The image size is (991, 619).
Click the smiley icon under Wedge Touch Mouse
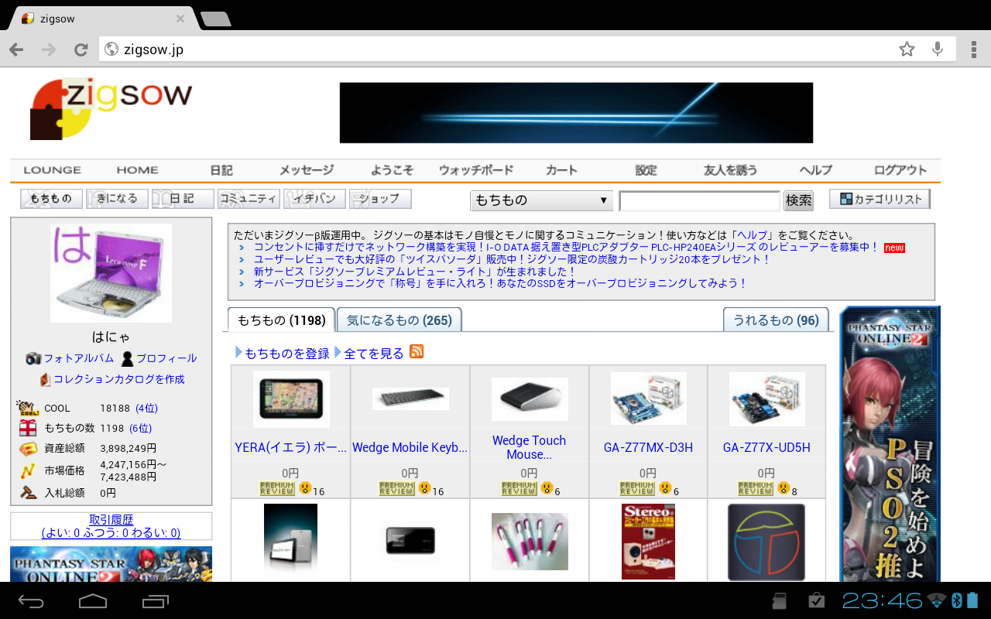[547, 488]
